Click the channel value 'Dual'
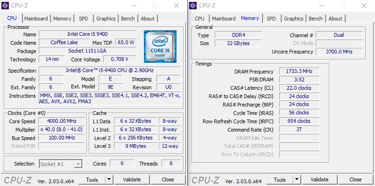The width and height of the screenshot is (375, 186). point(339,35)
